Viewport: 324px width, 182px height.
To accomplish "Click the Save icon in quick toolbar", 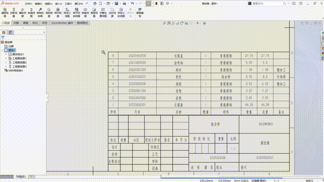I will tap(116, 4).
